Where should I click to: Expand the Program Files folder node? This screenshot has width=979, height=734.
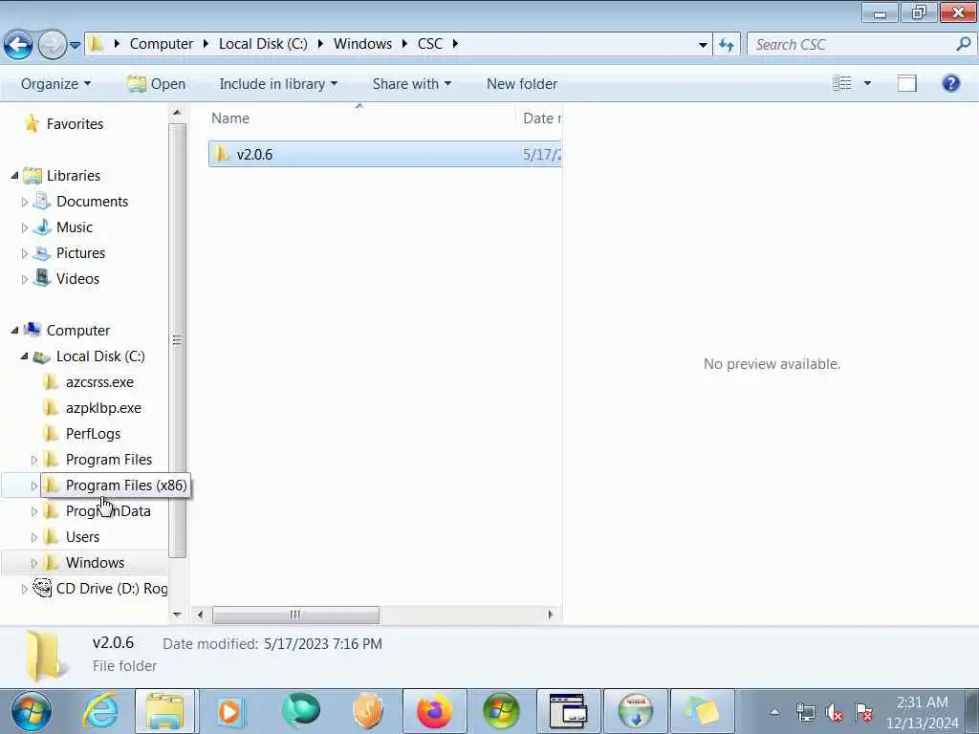coord(34,460)
